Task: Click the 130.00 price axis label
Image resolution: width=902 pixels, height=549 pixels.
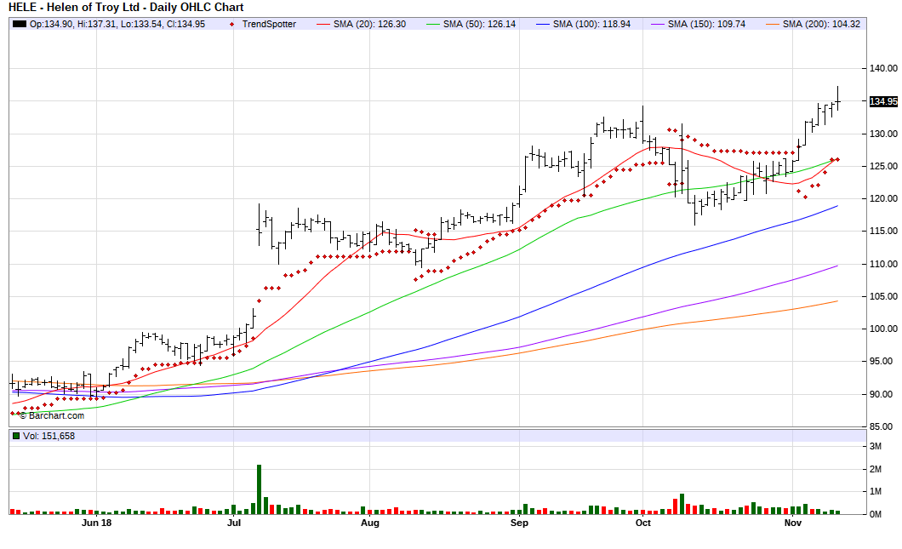Action: (883, 134)
